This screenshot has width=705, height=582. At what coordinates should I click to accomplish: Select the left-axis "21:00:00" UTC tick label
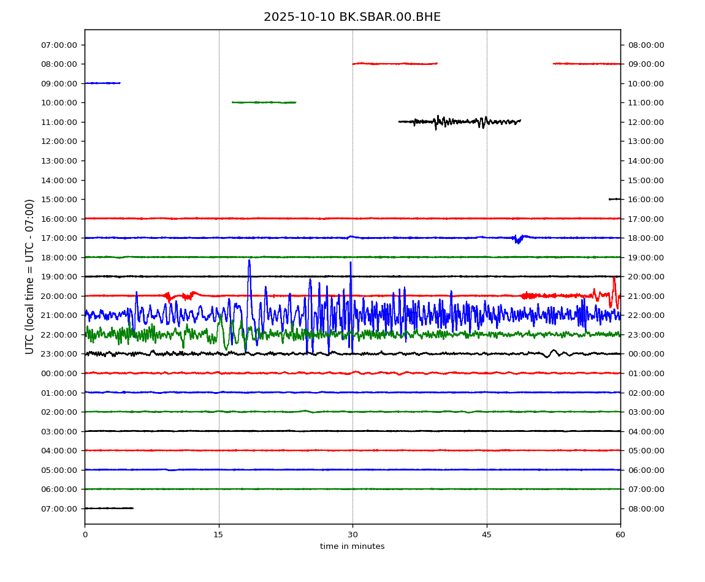[x=60, y=316]
